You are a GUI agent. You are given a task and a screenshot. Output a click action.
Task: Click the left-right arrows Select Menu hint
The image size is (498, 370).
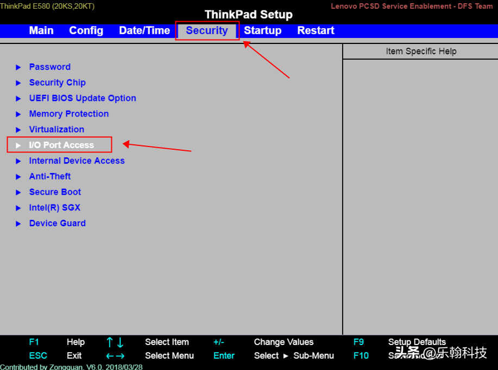pos(150,356)
